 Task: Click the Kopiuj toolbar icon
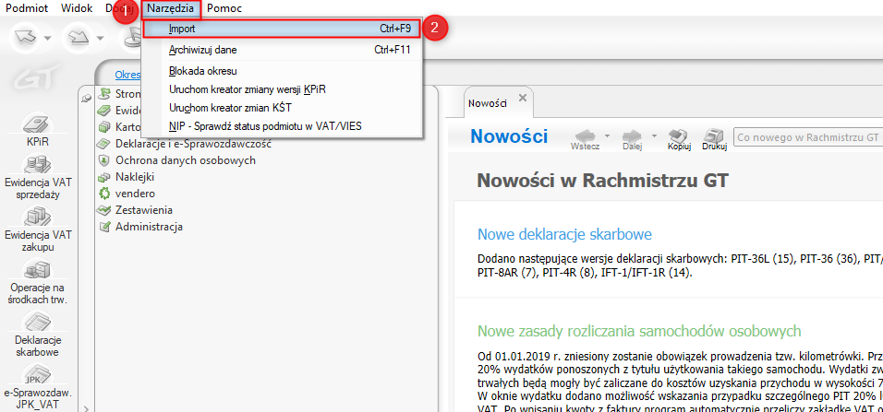679,139
